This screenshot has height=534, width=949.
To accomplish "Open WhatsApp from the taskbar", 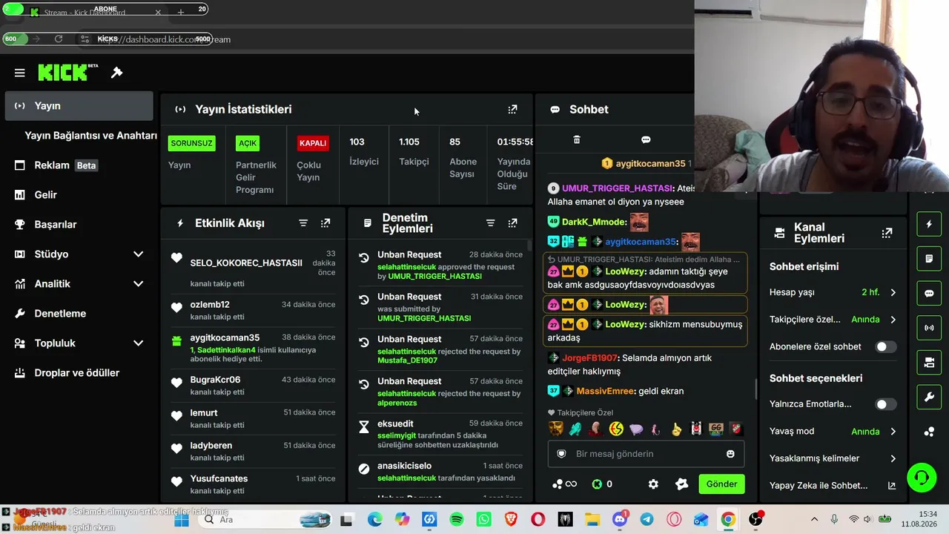I will [483, 520].
